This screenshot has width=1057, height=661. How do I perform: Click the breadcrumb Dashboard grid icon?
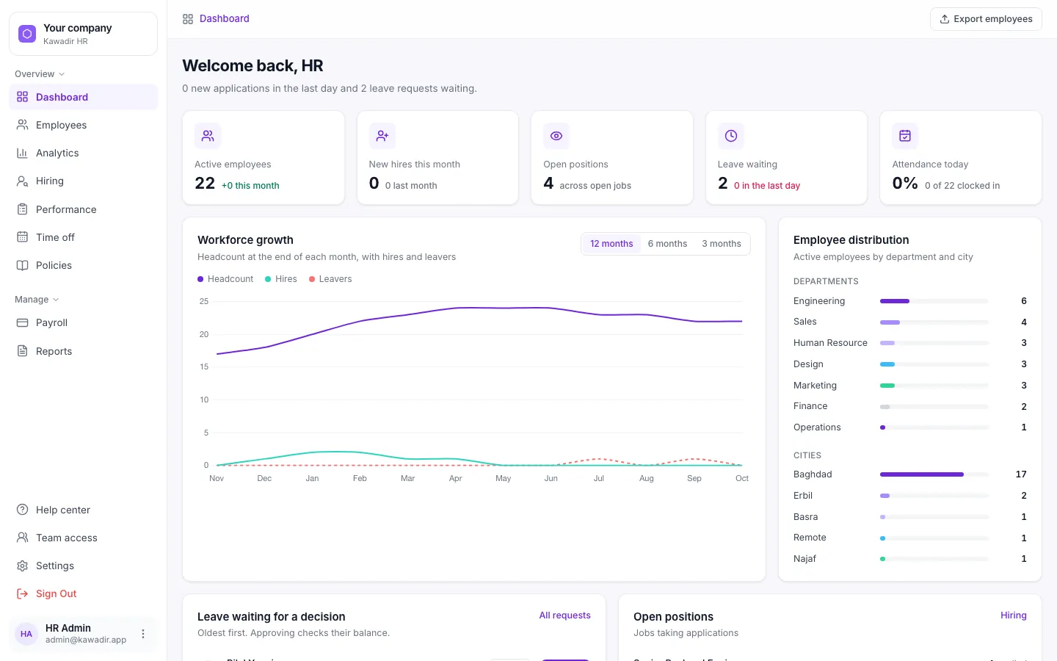click(x=188, y=19)
